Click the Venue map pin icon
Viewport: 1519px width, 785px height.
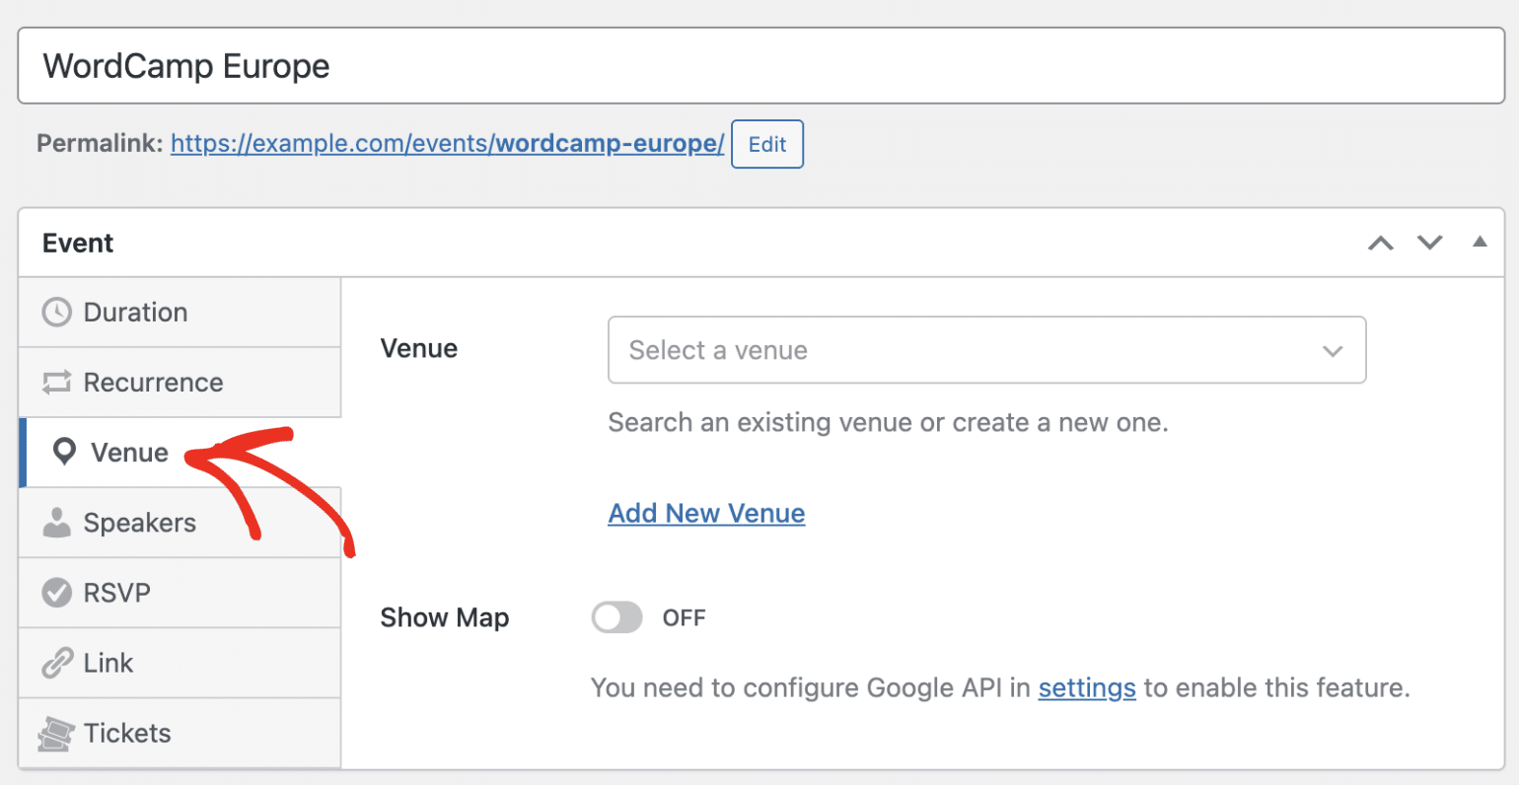(64, 452)
